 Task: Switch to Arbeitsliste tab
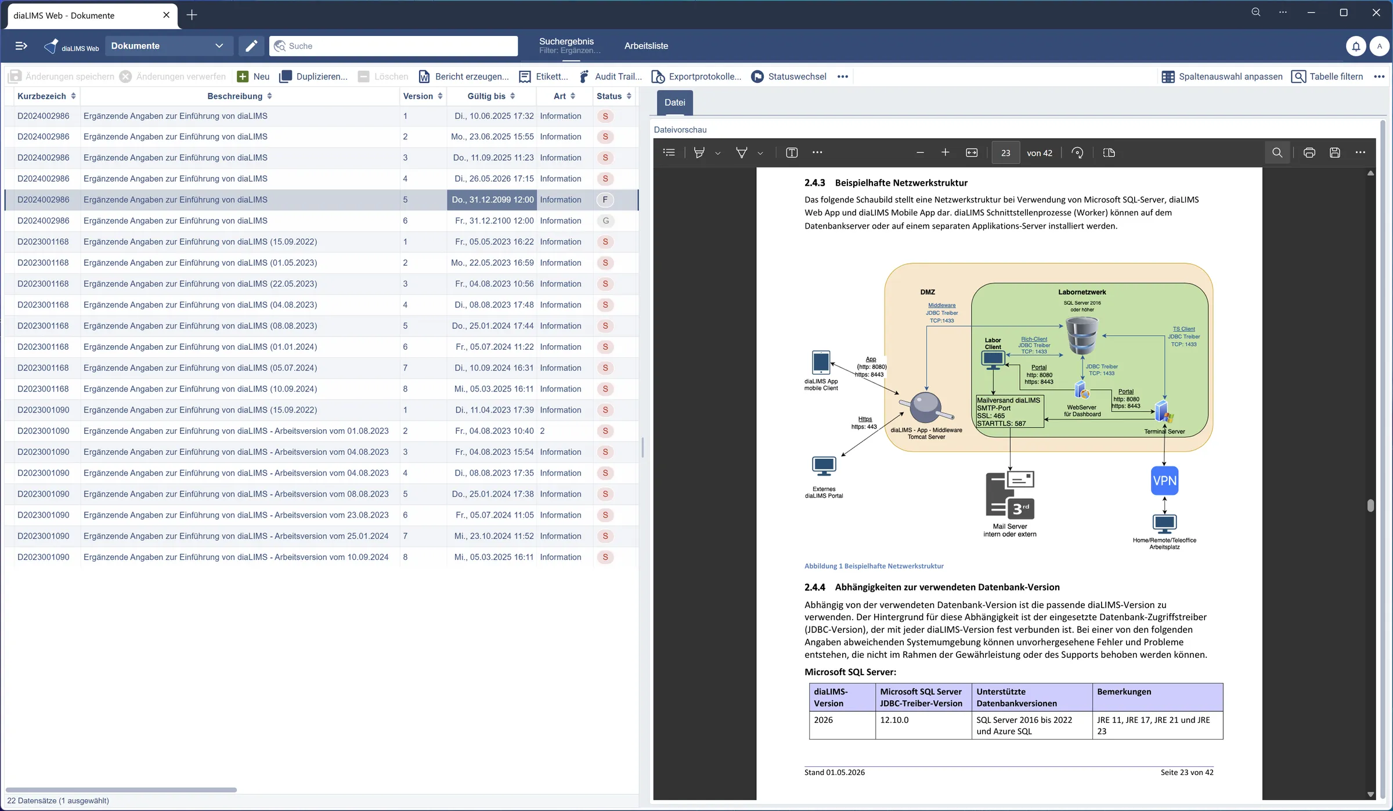[x=646, y=46]
